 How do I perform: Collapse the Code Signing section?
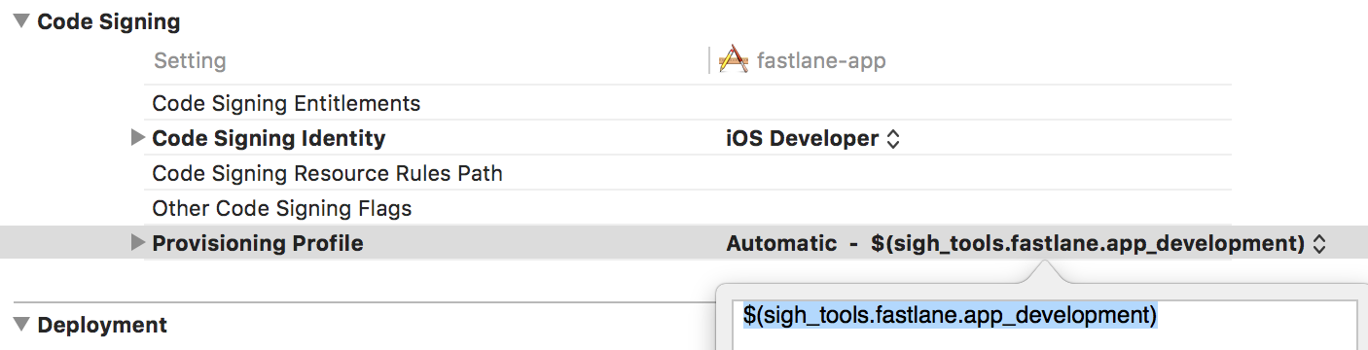[x=21, y=20]
